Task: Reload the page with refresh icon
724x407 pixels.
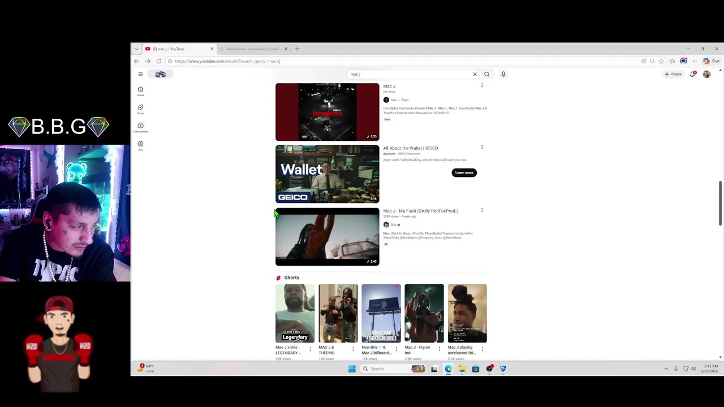Action: (159, 61)
